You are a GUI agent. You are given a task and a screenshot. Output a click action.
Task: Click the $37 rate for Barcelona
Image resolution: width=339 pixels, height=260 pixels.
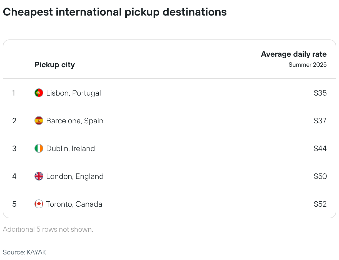320,121
